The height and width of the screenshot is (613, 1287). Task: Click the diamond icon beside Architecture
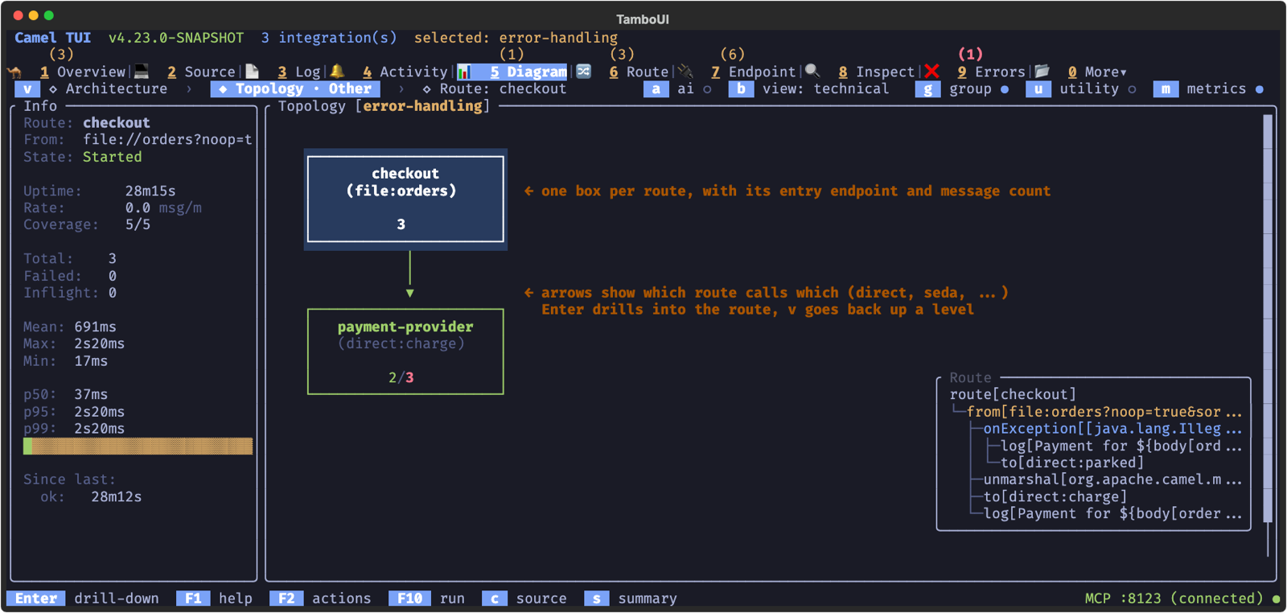[53, 88]
